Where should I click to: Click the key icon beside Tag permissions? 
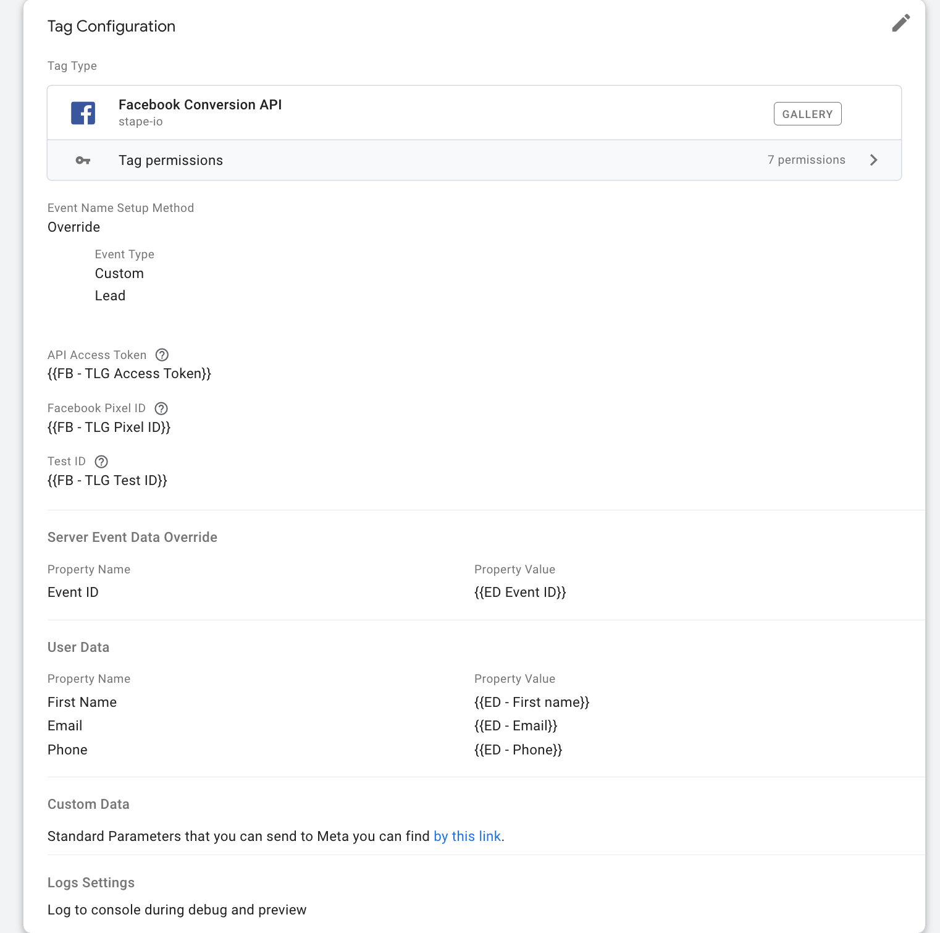[x=83, y=161]
